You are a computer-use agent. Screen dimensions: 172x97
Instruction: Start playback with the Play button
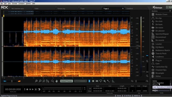33,89
